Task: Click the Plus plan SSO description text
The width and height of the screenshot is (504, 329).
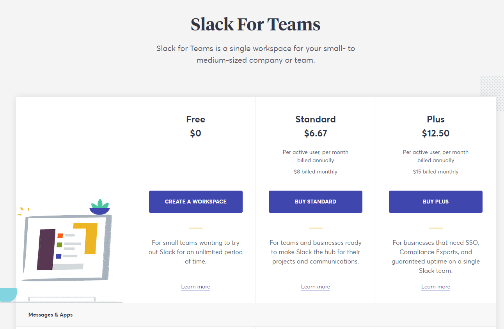Action: coord(435,256)
